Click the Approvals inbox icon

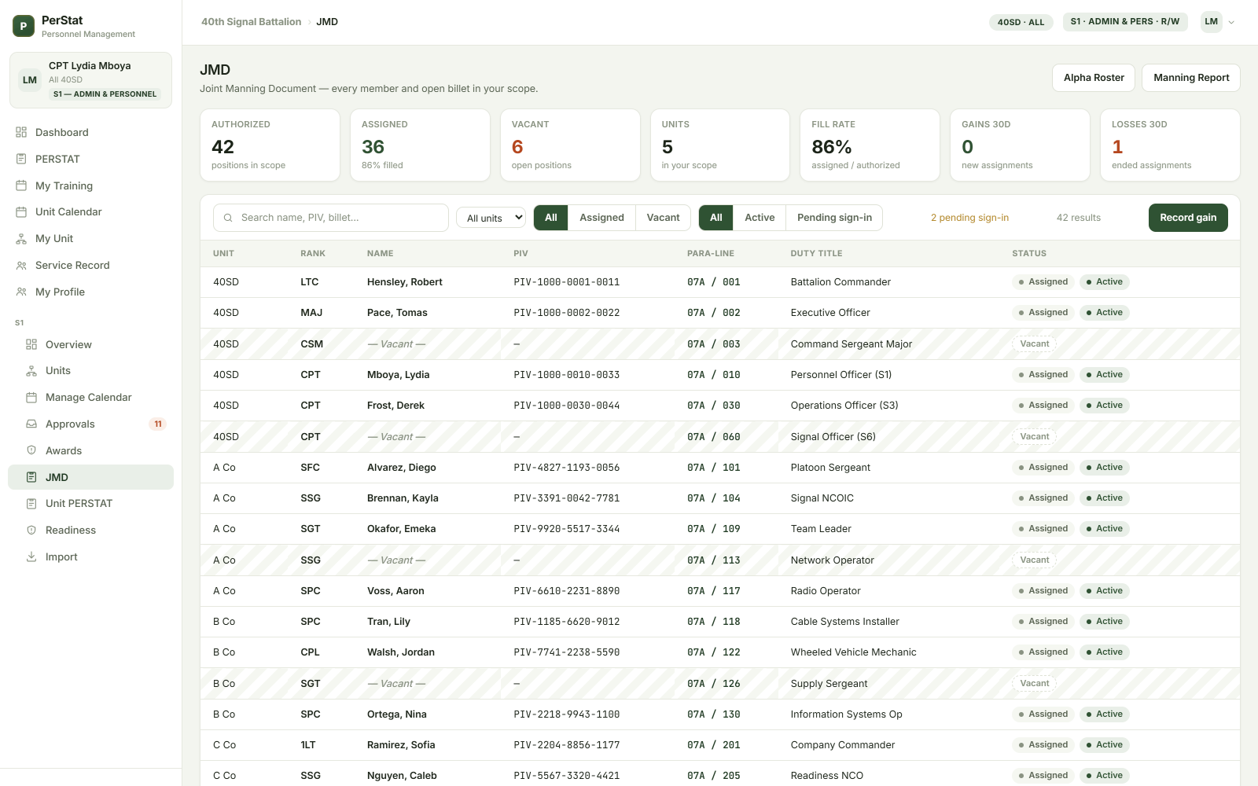(x=31, y=424)
